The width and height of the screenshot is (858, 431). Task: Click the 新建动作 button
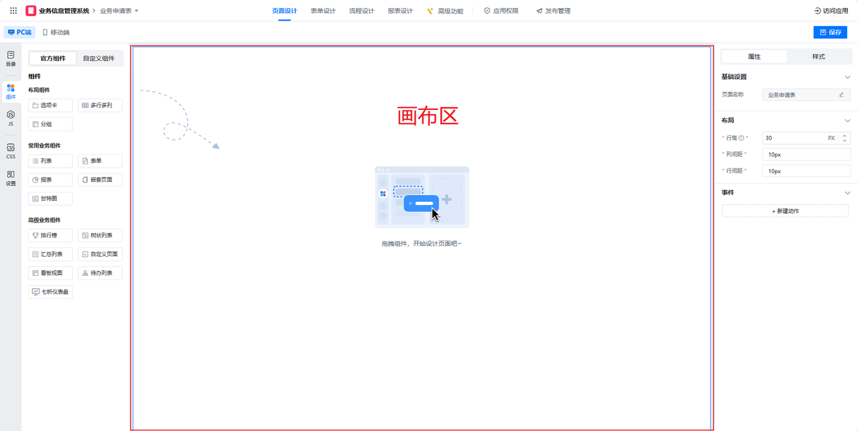click(785, 211)
